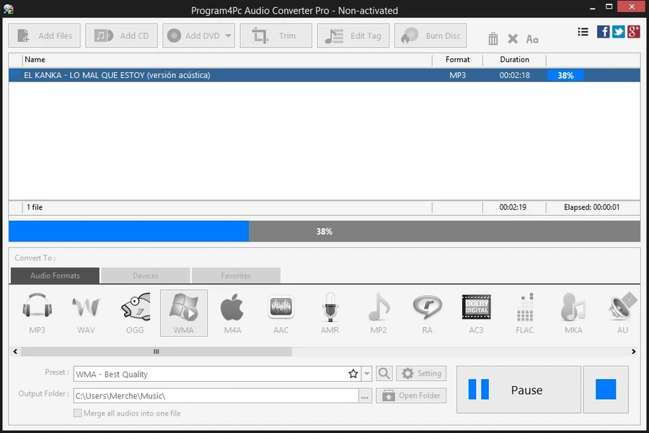This screenshot has width=649, height=433.
Task: Click the trash can delete icon
Action: (x=493, y=39)
